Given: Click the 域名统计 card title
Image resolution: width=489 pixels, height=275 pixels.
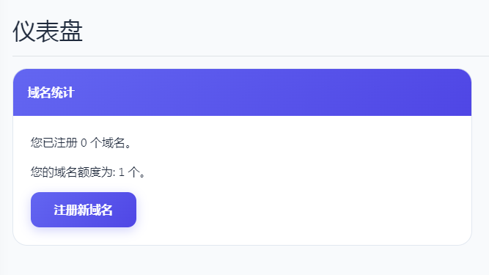Looking at the screenshot, I should click(x=51, y=92).
